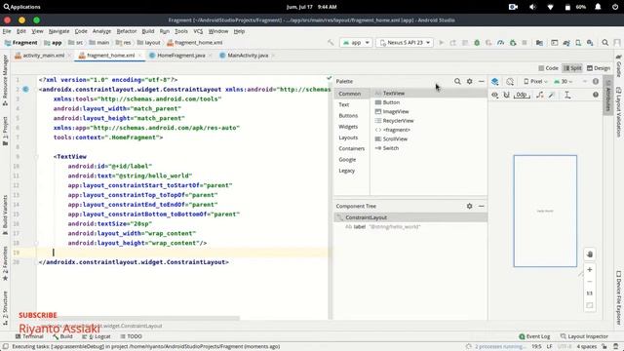Open the TODO tool window
624x351 pixels.
(x=131, y=336)
